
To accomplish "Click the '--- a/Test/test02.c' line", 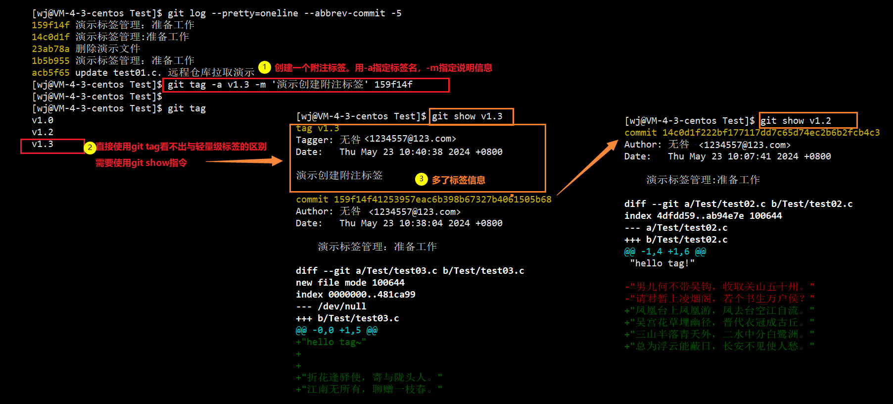I will [x=676, y=228].
